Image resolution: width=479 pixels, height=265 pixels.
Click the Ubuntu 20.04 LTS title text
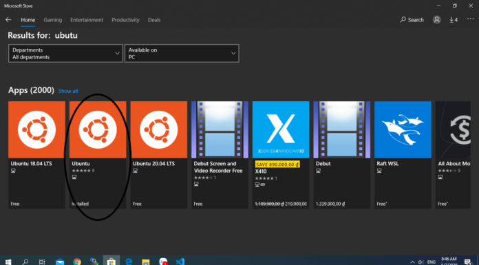coord(153,164)
